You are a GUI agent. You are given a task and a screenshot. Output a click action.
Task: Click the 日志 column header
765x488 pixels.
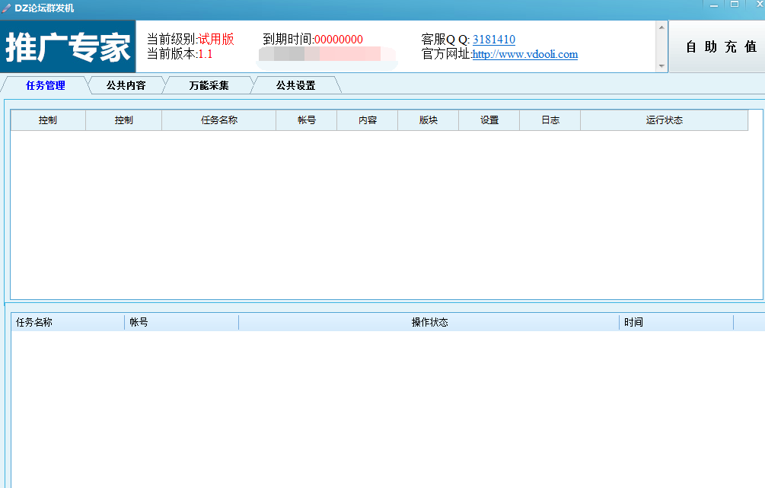pyautogui.click(x=550, y=120)
